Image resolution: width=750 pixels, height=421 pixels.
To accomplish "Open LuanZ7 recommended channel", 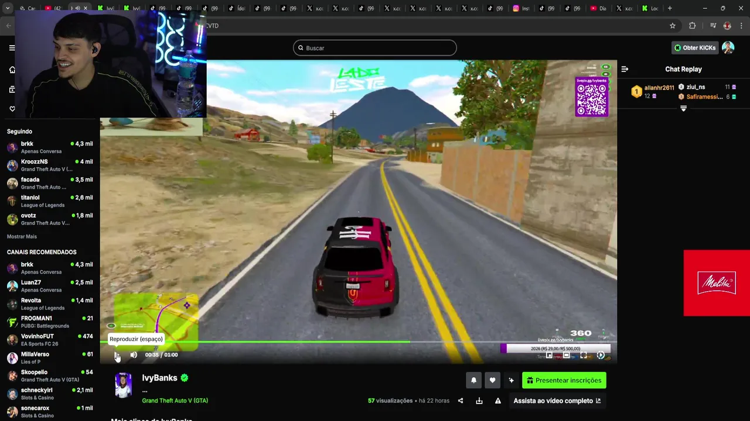I will coord(50,286).
